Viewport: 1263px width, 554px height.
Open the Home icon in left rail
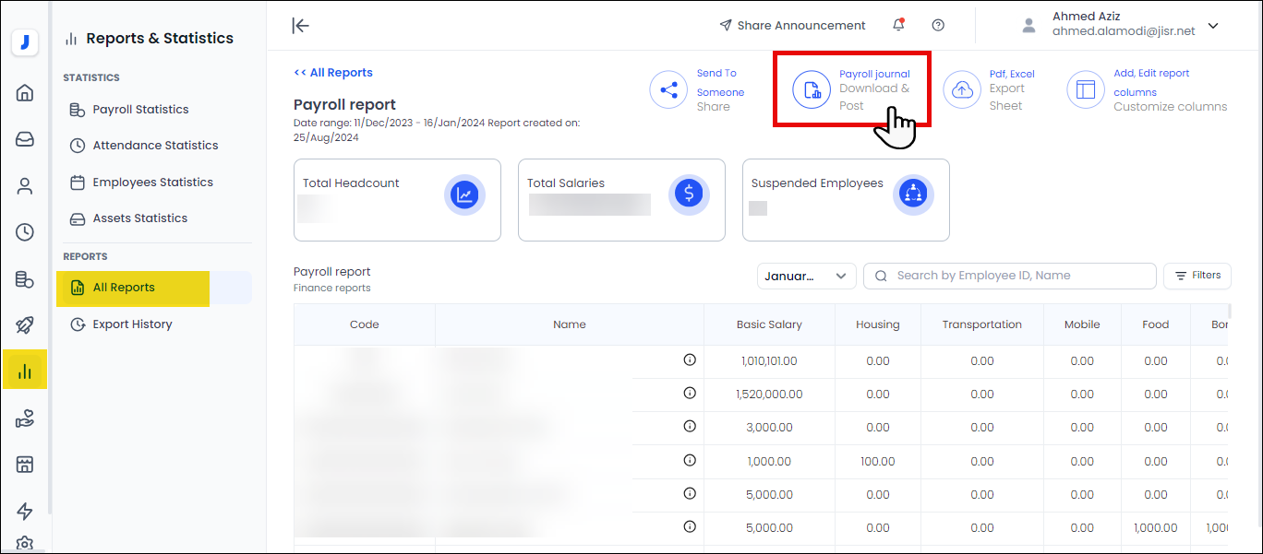pyautogui.click(x=25, y=92)
